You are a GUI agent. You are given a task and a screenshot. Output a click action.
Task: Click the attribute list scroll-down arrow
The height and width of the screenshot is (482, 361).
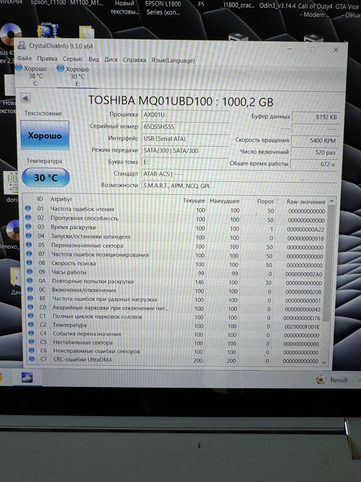pos(324,362)
